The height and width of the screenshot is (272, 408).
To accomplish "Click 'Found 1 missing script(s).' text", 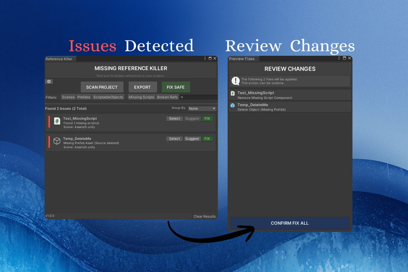I will [x=82, y=123].
